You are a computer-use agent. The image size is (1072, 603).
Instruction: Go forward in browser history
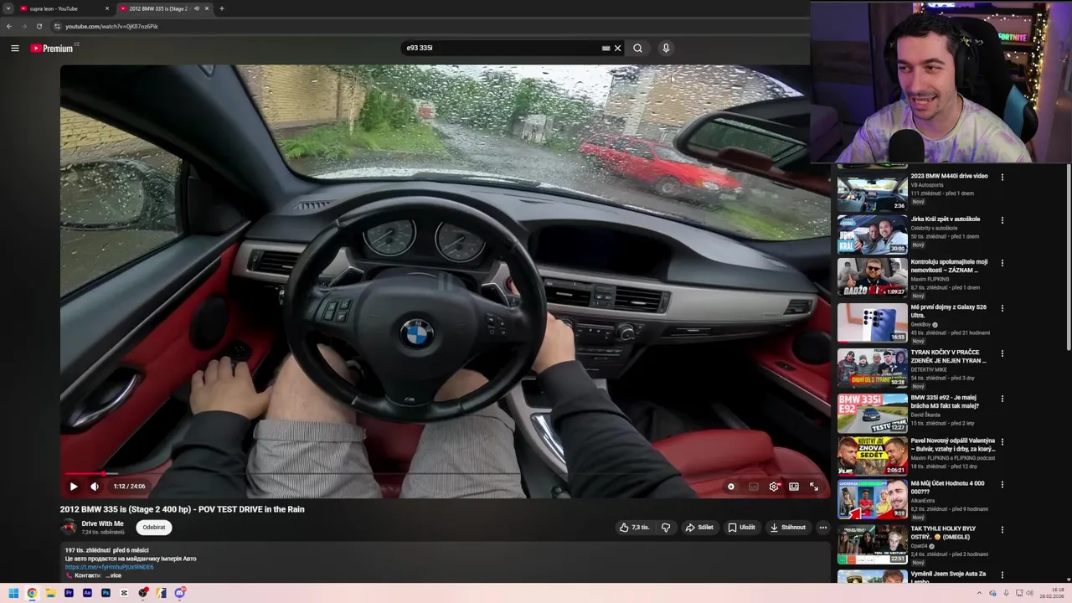(23, 26)
